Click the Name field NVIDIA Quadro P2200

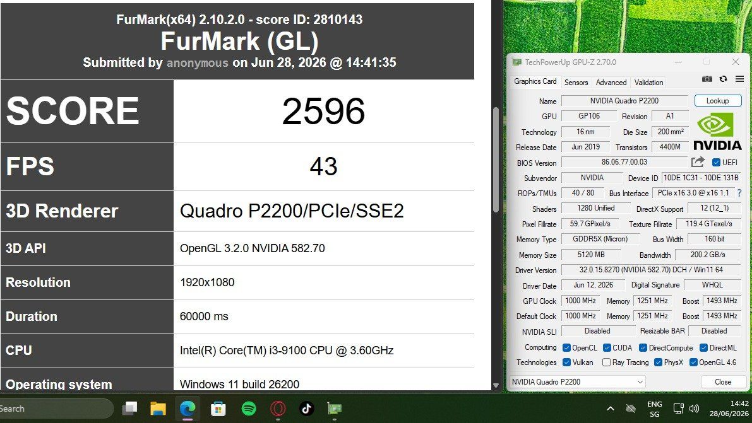(x=624, y=101)
